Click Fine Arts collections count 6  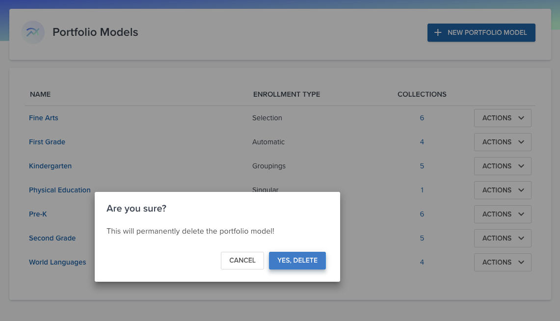pyautogui.click(x=422, y=118)
